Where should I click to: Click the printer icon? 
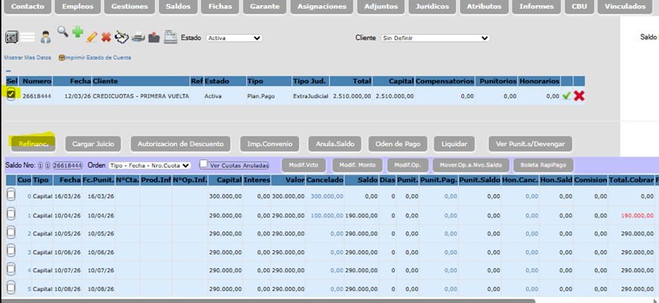138,37
